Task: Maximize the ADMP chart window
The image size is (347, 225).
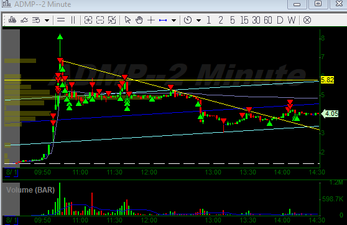Action: pyautogui.click(x=318, y=4)
